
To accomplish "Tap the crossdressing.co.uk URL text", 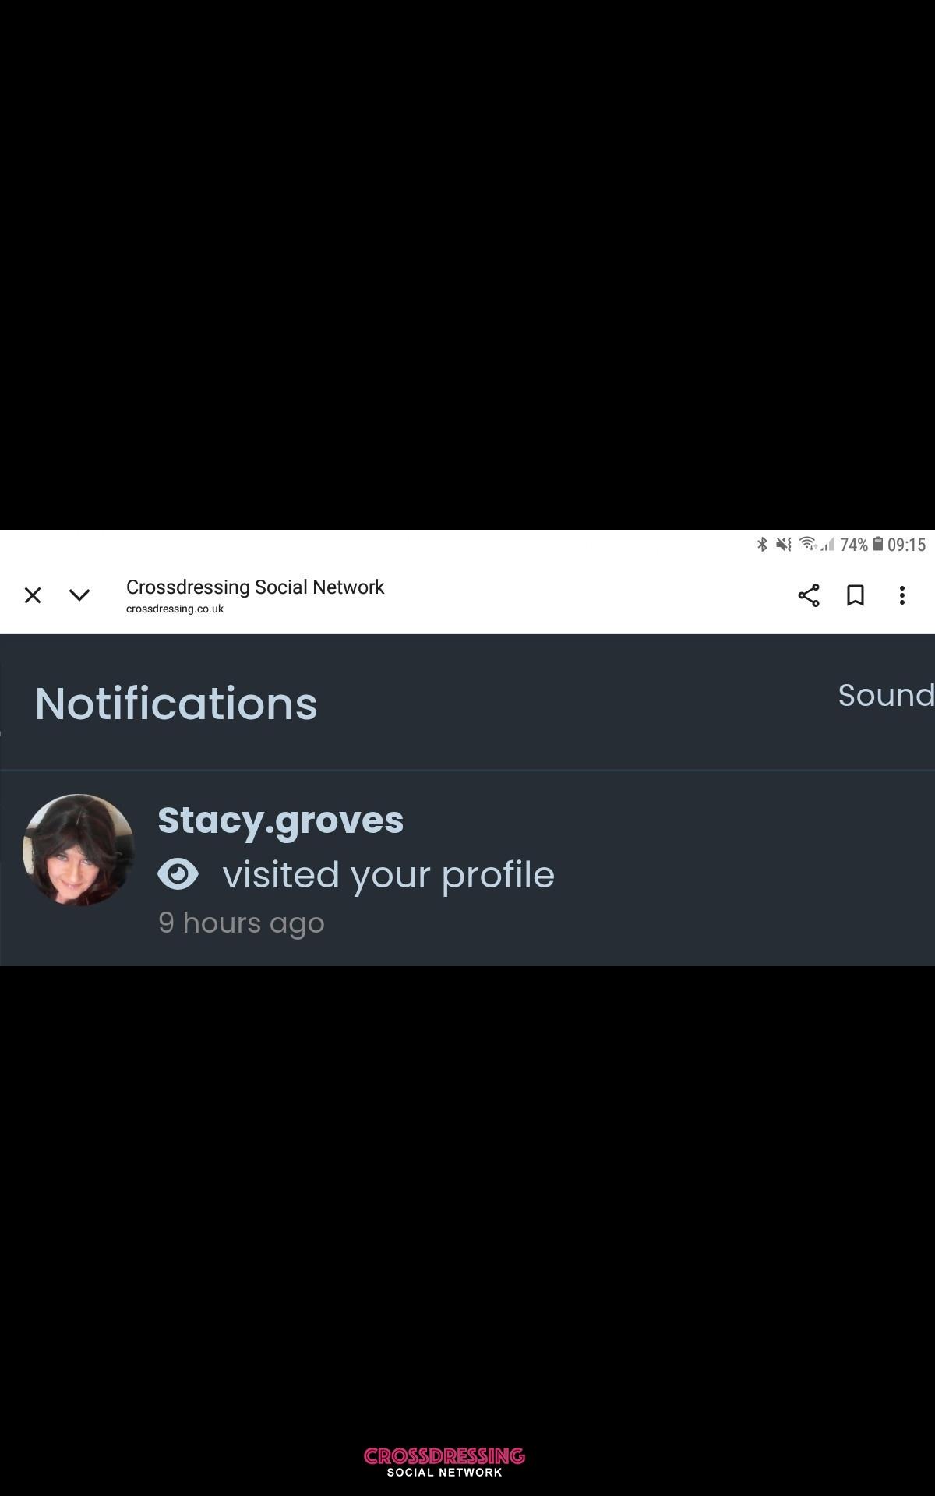I will click(x=175, y=609).
